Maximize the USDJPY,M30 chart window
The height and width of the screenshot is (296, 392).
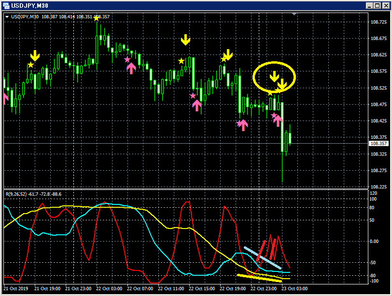[x=377, y=5]
